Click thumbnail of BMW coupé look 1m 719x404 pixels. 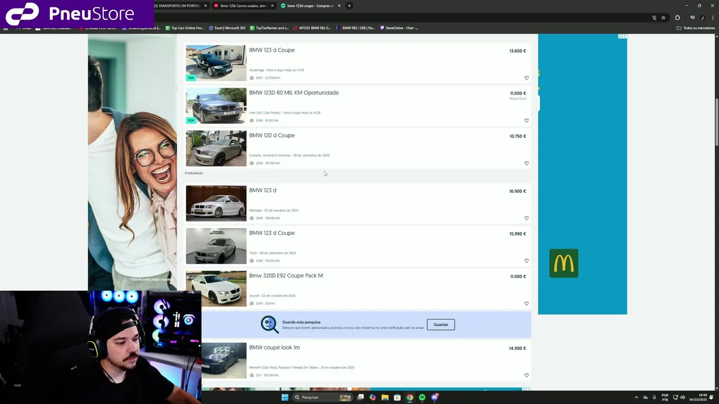(x=224, y=360)
